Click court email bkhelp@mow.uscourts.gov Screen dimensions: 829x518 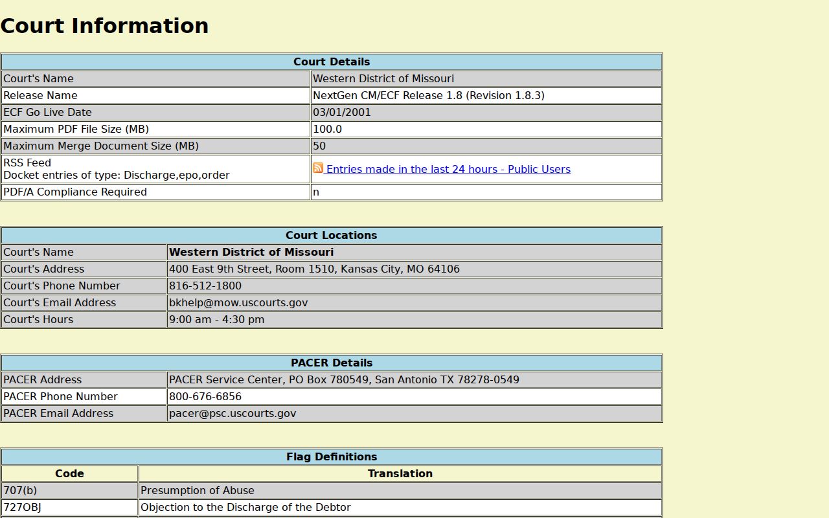point(238,302)
